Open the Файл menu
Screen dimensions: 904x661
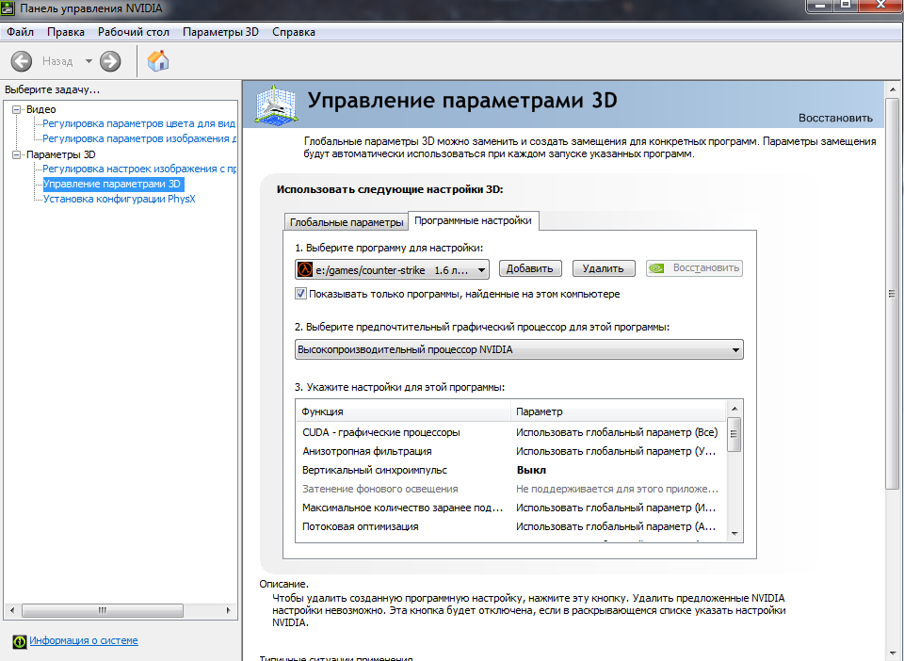20,32
